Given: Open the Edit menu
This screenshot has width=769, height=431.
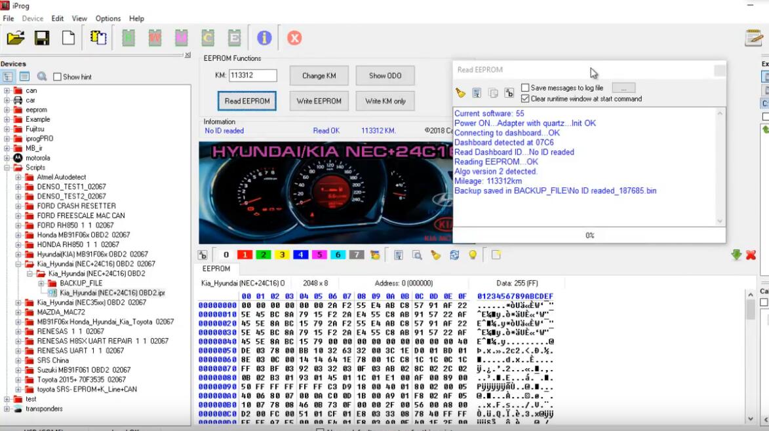Looking at the screenshot, I should (58, 18).
